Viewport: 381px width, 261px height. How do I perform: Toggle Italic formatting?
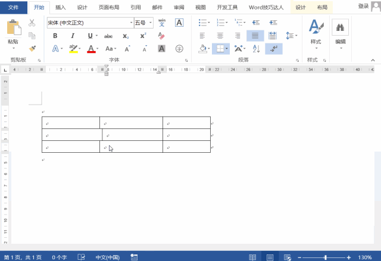coord(73,36)
